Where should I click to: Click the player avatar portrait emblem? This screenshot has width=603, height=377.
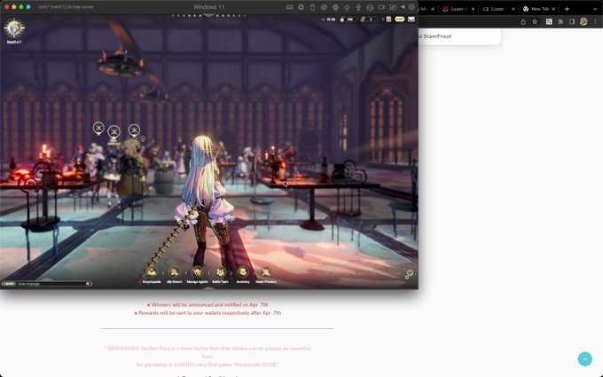point(14,28)
